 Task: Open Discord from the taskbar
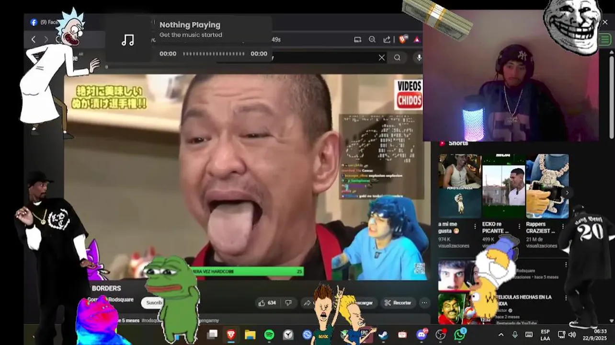[421, 334]
